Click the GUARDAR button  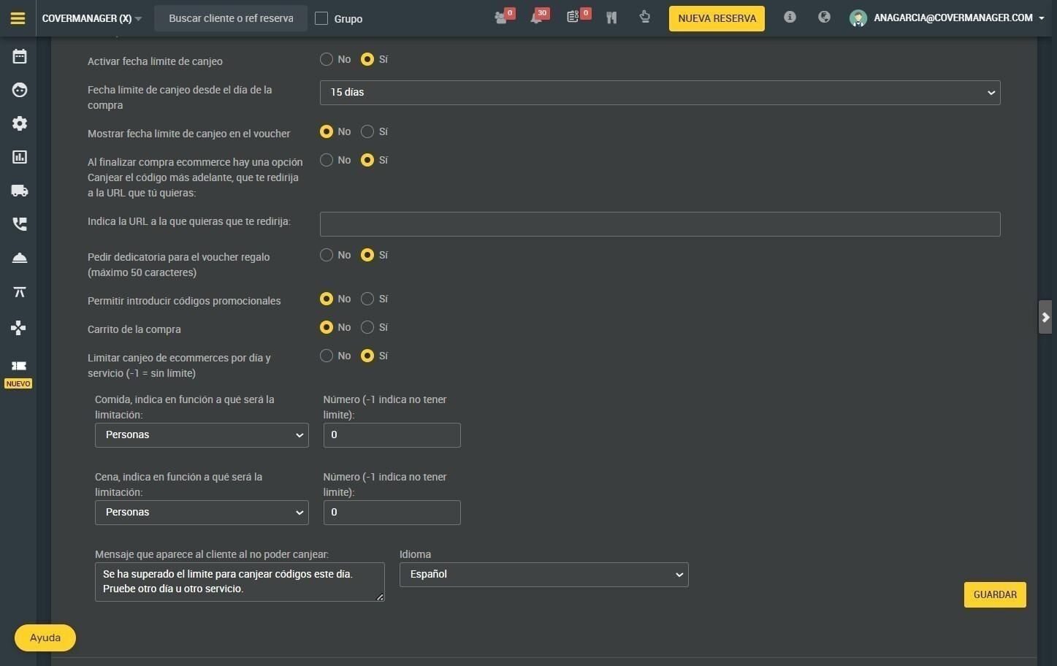[x=995, y=594]
